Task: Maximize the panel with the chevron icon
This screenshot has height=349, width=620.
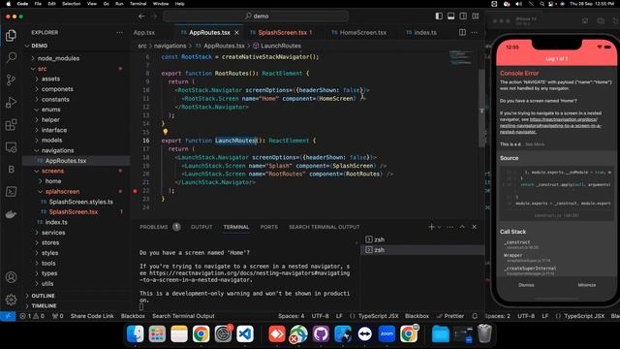Action: coord(462,227)
